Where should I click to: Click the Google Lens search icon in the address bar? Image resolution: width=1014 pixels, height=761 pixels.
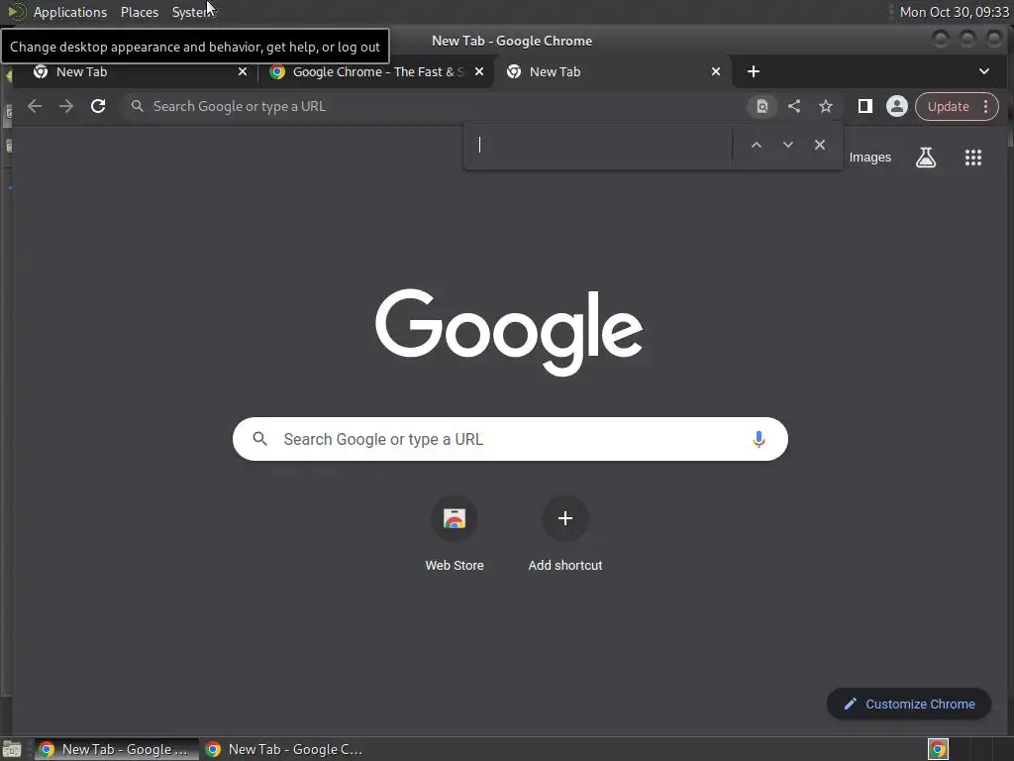[761, 106]
